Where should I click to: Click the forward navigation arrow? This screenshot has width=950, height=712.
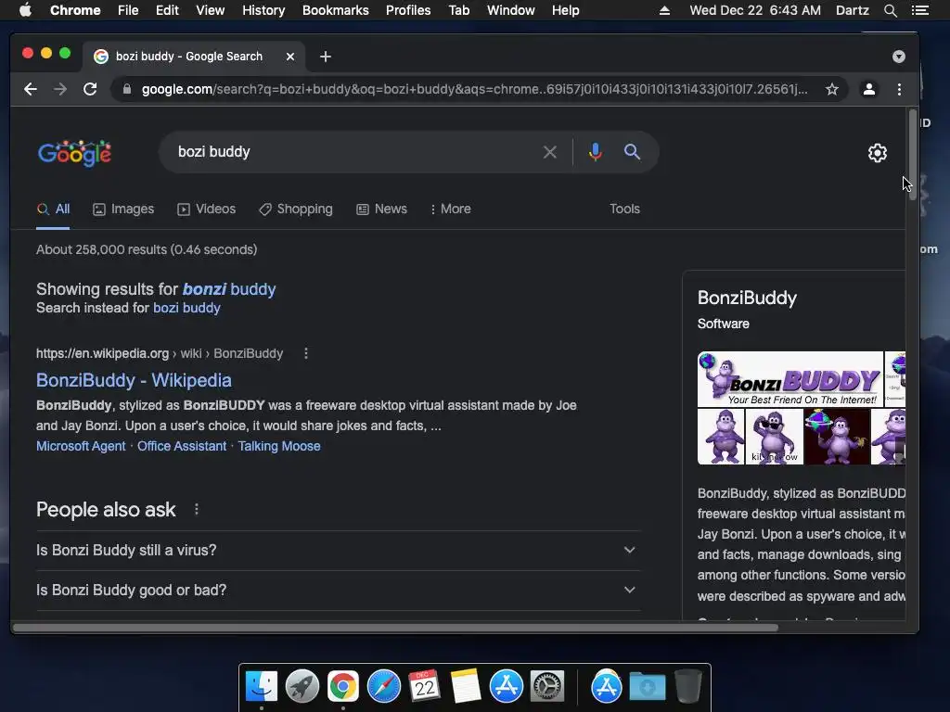(x=60, y=89)
